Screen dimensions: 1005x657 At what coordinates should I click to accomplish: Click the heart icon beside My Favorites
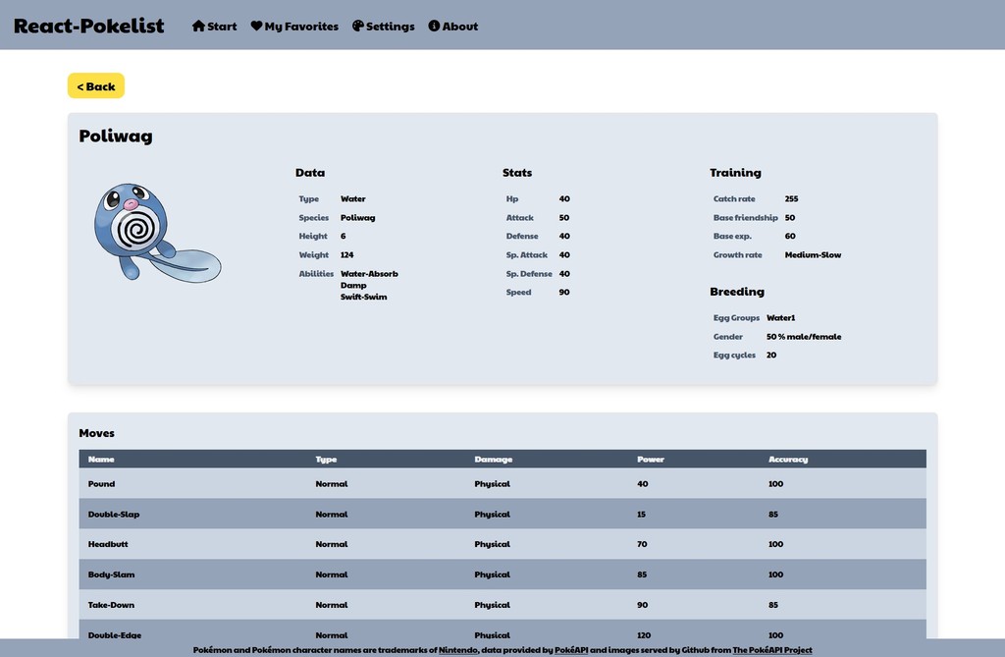click(256, 27)
